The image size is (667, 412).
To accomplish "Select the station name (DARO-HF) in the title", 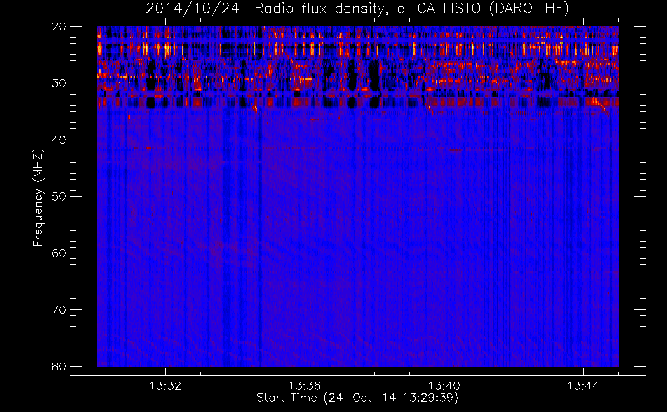I will tap(528, 9).
